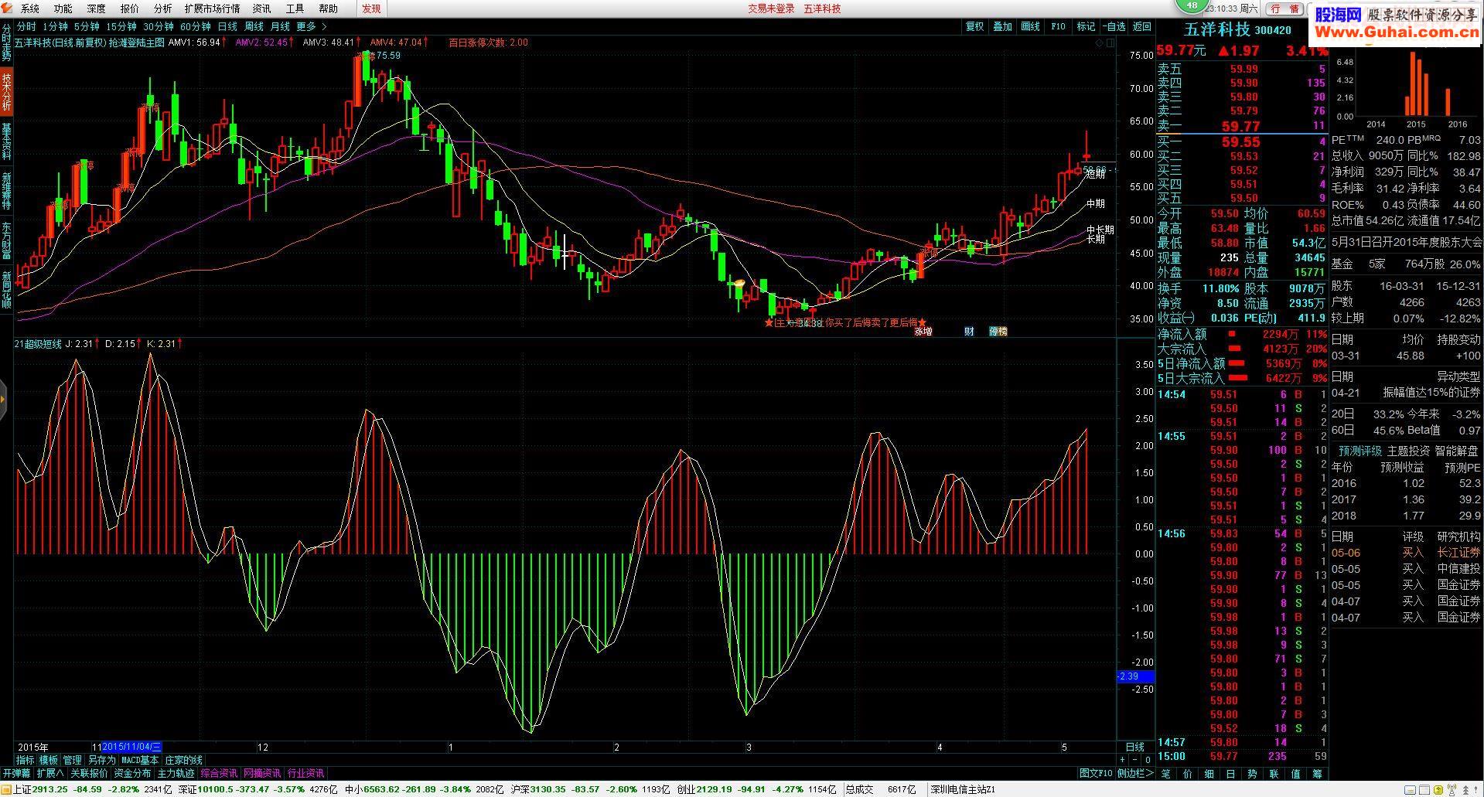
Task: Expand 更多 period options
Action: pos(312,26)
